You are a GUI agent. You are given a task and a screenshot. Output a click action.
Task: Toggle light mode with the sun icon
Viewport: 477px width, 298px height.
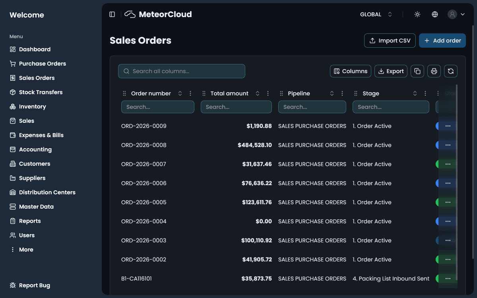tap(417, 14)
